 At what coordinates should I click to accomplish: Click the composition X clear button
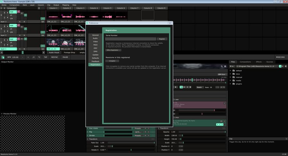pyautogui.click(x=2, y=8)
